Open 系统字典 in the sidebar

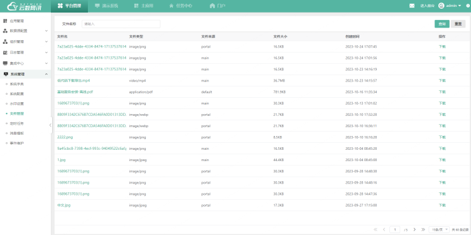[x=17, y=84]
